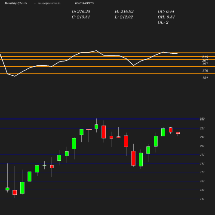Click the 'OC: 0.44' reading
215x215 pixels.
coord(166,12)
